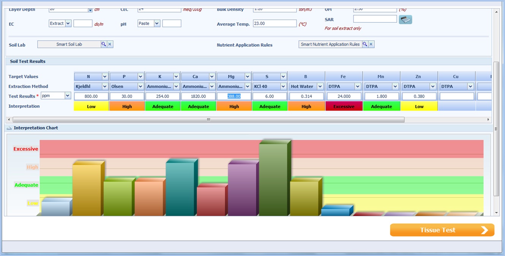Click the yellow Low interpretation cell for N
Image resolution: width=505 pixels, height=256 pixels.
pyautogui.click(x=92, y=107)
